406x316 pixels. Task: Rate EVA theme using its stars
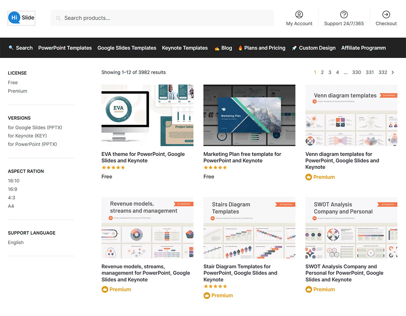point(113,167)
